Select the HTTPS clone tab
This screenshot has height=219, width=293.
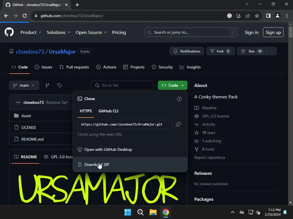coord(86,111)
